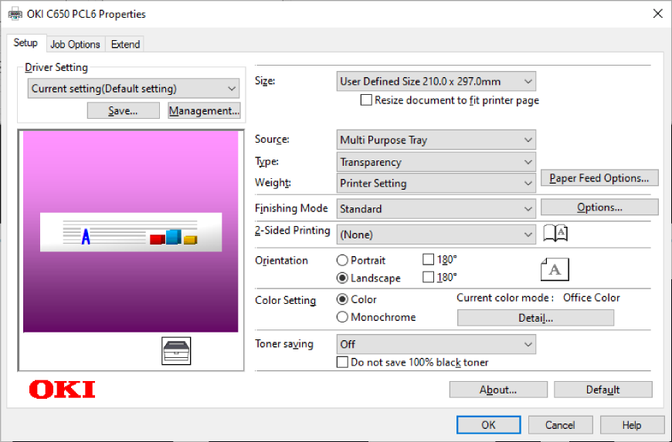Image resolution: width=672 pixels, height=442 pixels.
Task: Restore settings with Default button
Action: [603, 390]
